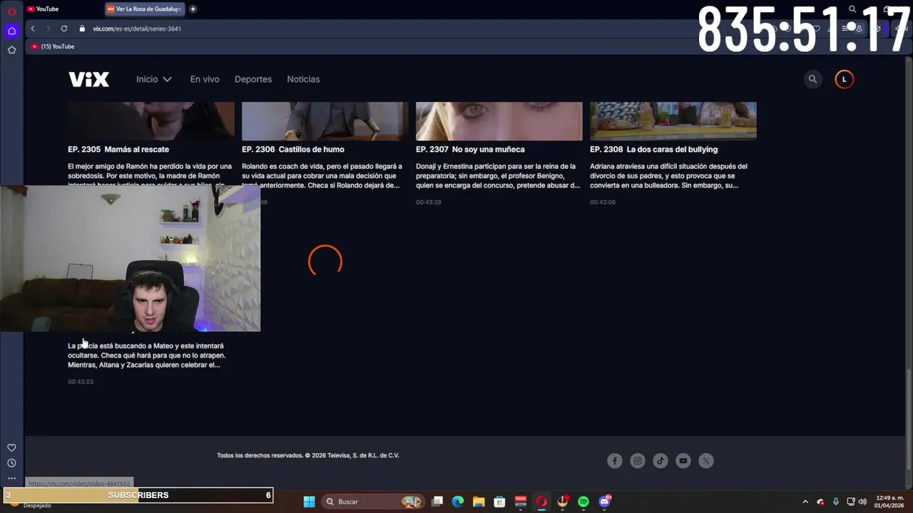Click the address bar URL vix.com
This screenshot has height=513, width=913.
click(x=137, y=28)
